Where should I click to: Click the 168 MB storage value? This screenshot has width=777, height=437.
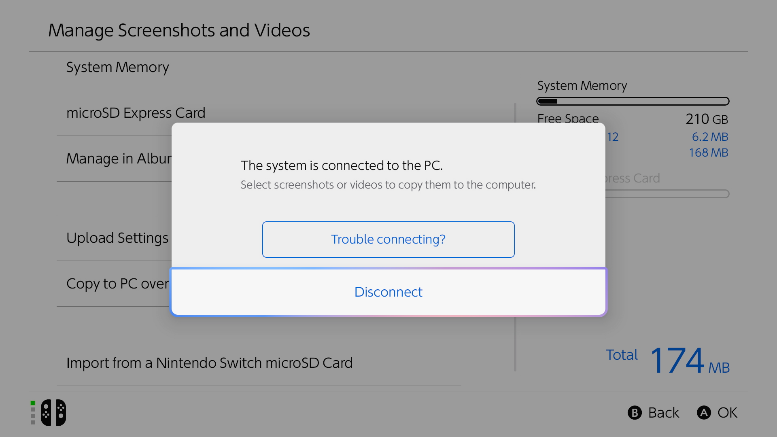click(708, 153)
